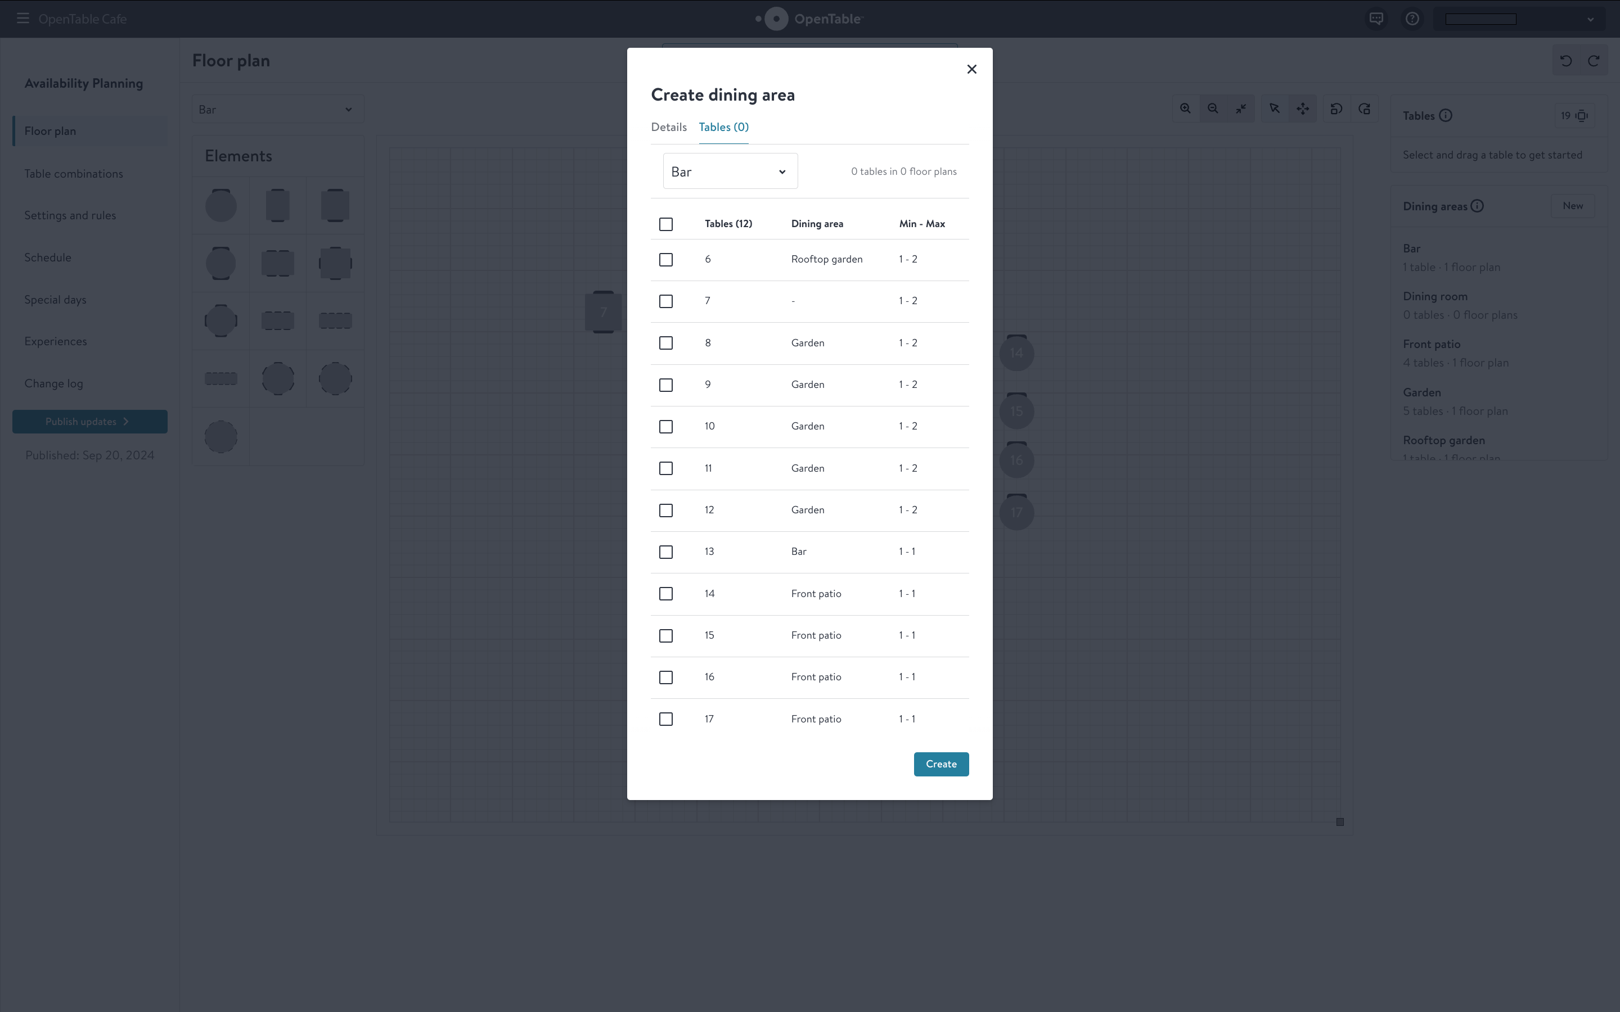Select table 10 checkbox
This screenshot has height=1012, width=1620.
point(665,426)
